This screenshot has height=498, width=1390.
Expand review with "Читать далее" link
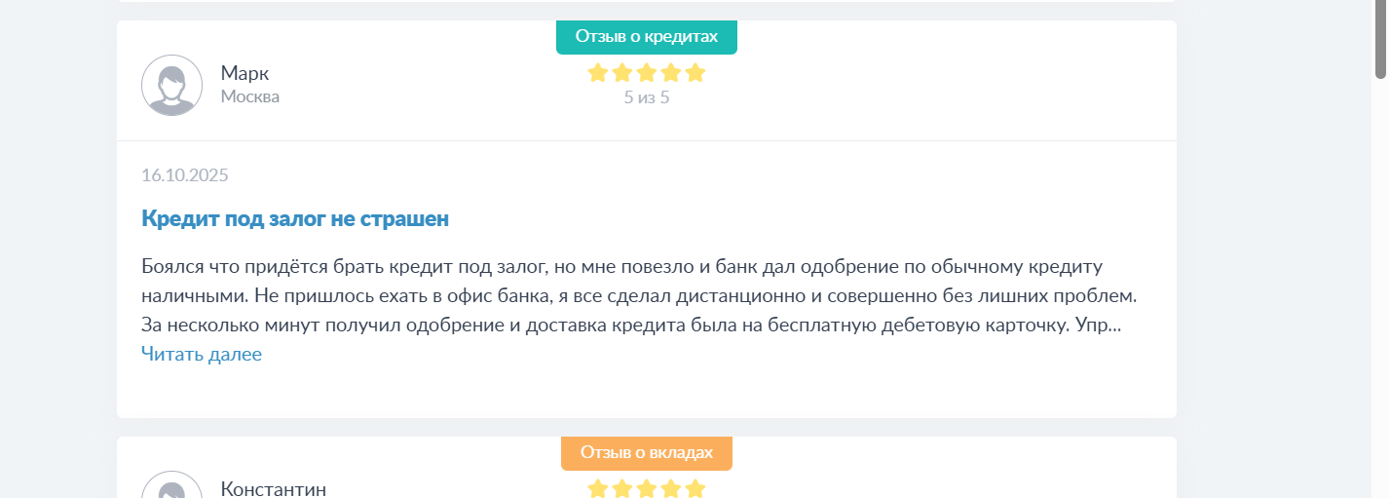pos(202,354)
